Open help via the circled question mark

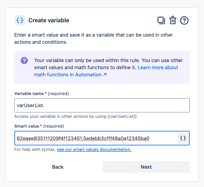[x=184, y=21]
